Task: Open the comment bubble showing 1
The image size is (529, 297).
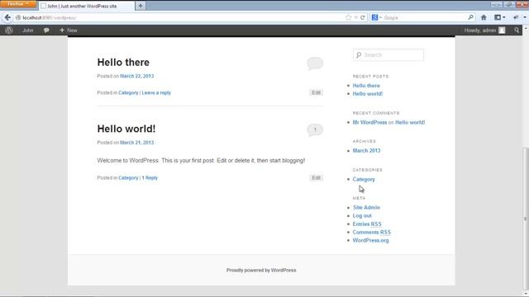Action: [315, 130]
